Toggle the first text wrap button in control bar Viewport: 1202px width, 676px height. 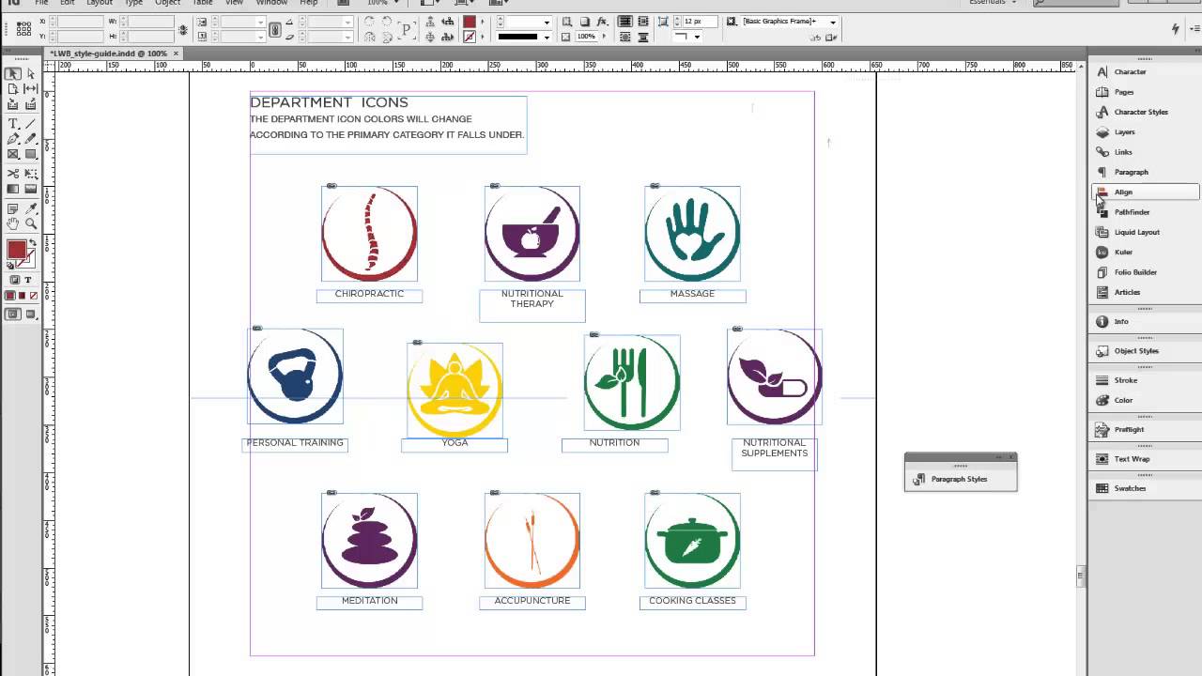coord(624,21)
